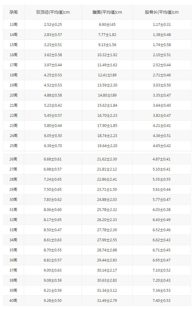Screen dimensions: 194x309
Task: Select the 27.99±2.55 cell in 34周 row
Action: point(107,240)
